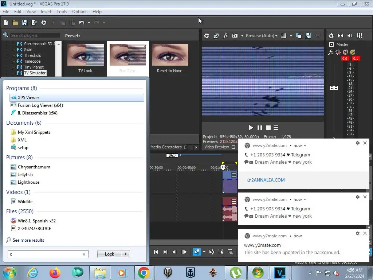
Task: Open Preview Device preferences gear icon
Action: 207,36
